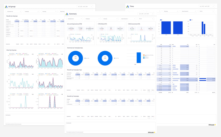
Task: Click the Google Ads logo beside Ad group
Action: 6,6
